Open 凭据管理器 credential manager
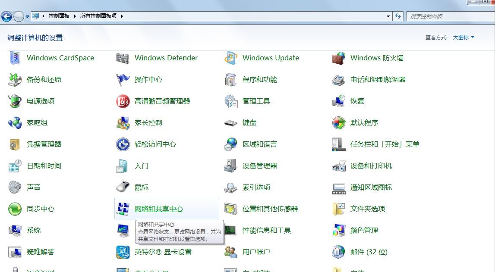The image size is (495, 272). (43, 144)
